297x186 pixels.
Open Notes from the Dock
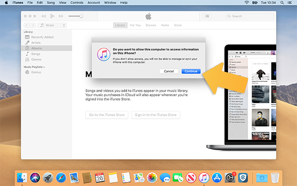point(113,178)
